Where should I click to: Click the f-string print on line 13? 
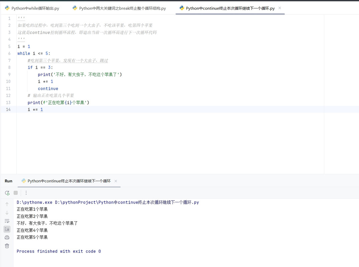pyautogui.click(x=58, y=103)
